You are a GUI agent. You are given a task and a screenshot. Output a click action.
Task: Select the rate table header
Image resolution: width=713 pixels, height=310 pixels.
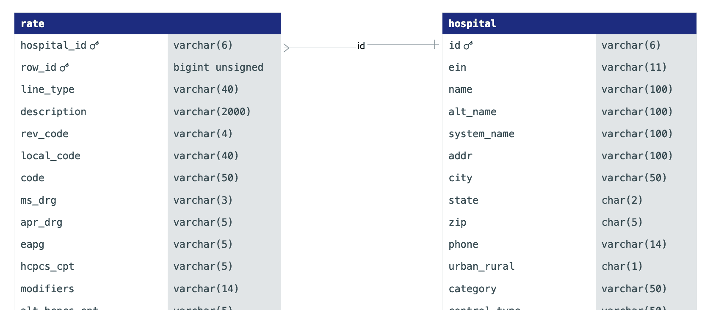tap(147, 23)
